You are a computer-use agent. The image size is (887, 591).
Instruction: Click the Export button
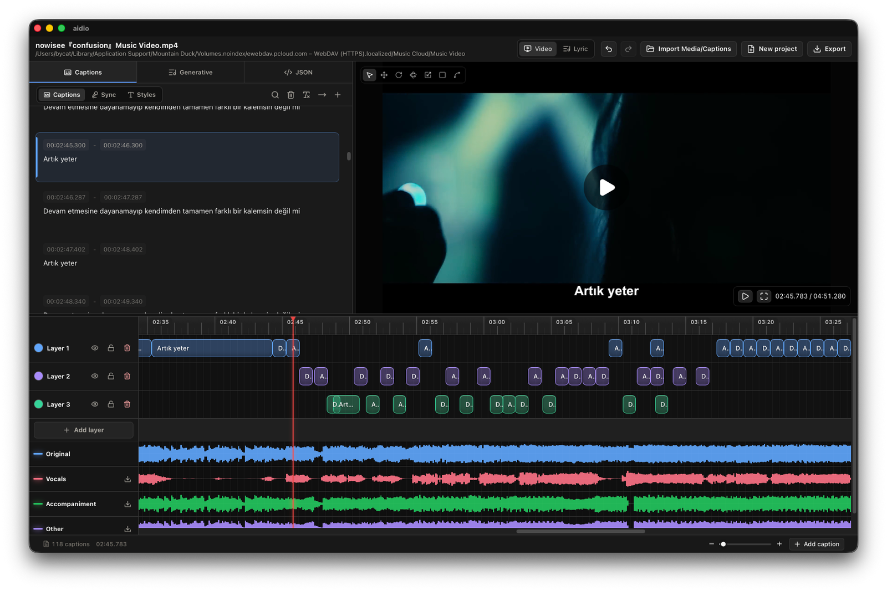(x=829, y=49)
